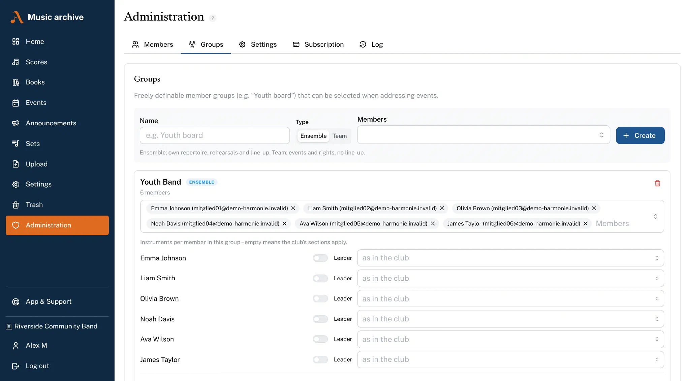Click the Alex M user profile
This screenshot has height=381, width=690.
pos(57,345)
